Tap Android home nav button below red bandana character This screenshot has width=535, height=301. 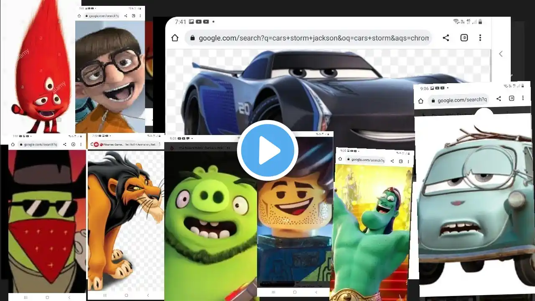(x=47, y=297)
